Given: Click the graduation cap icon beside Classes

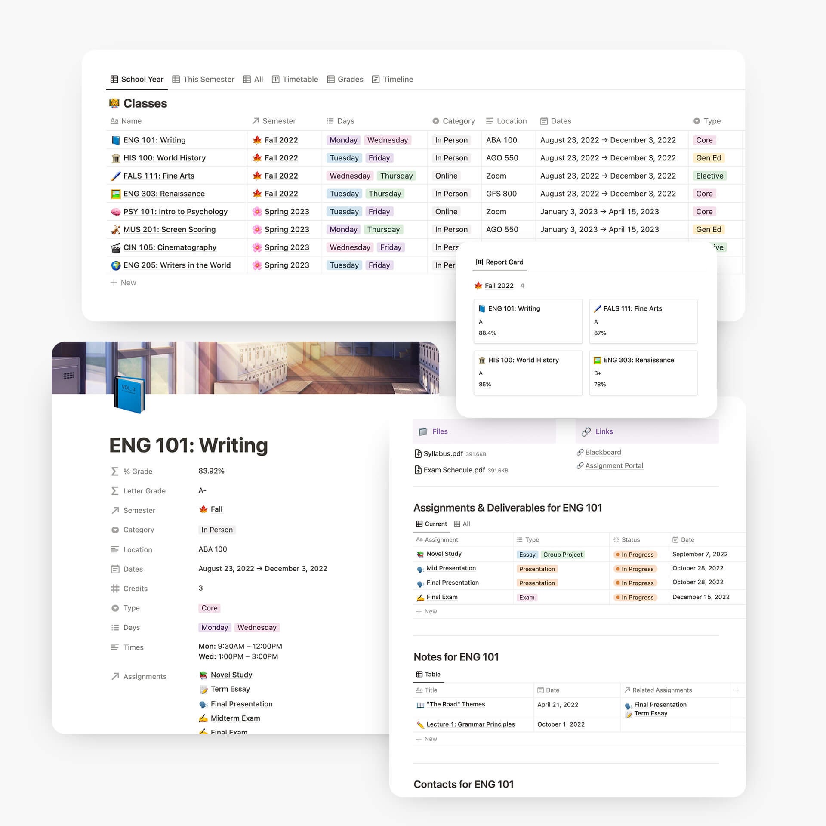Looking at the screenshot, I should point(114,103).
